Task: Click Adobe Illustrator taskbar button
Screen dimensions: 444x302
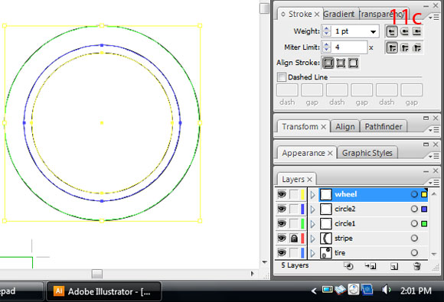Action: tap(104, 291)
